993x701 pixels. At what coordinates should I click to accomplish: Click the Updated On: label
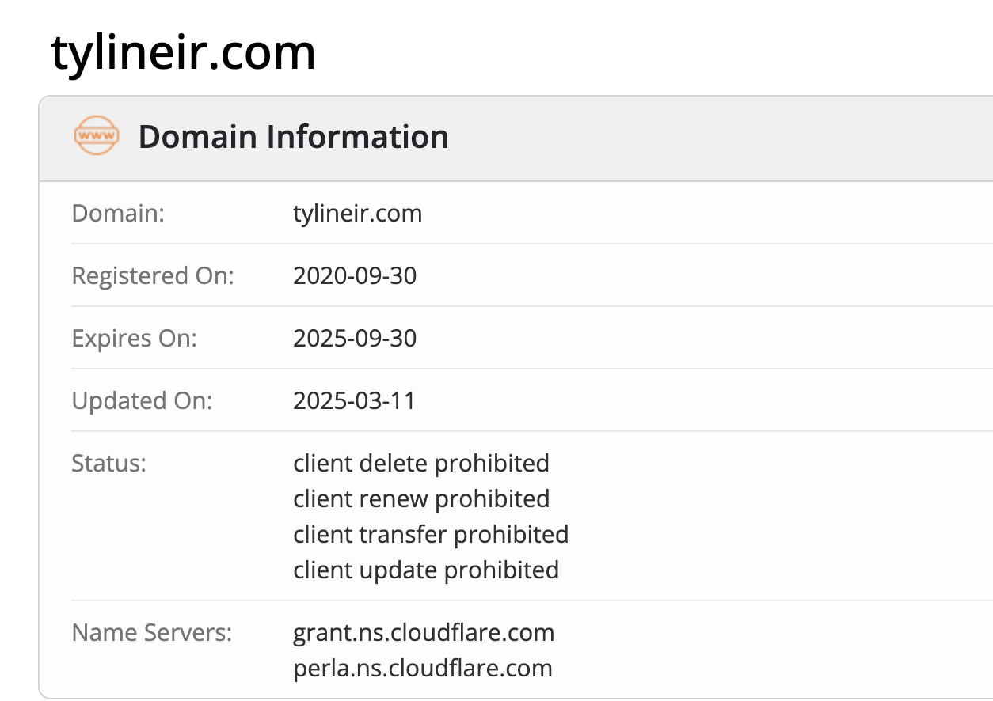(143, 401)
